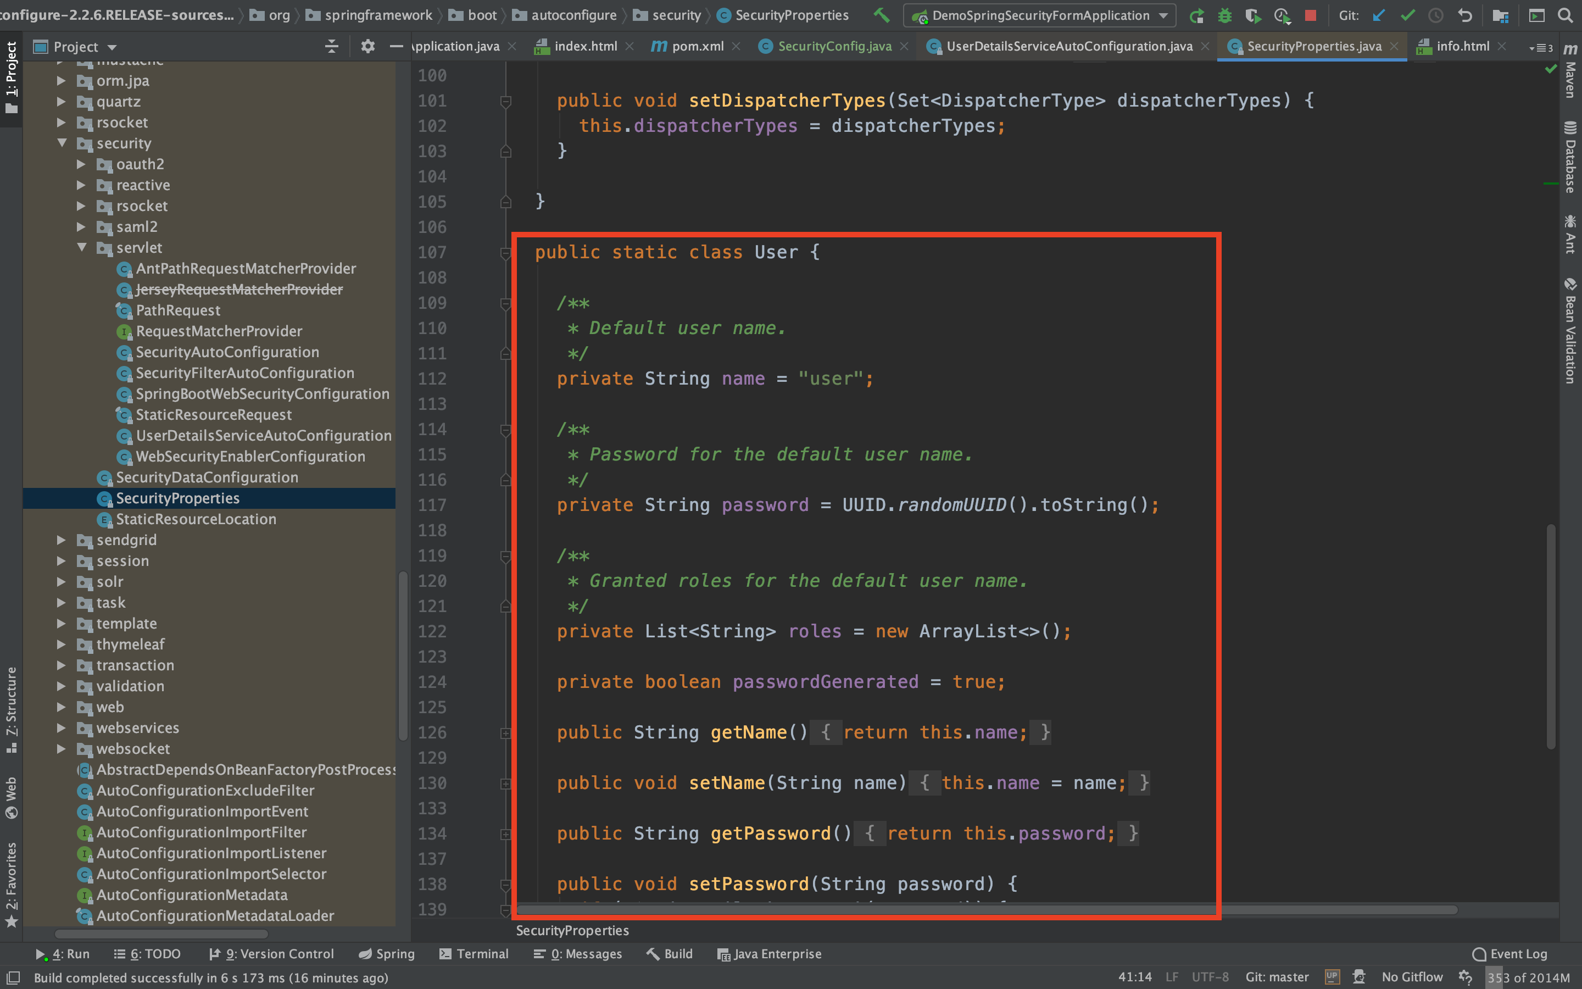Rollback changes using the revert icon
Image resolution: width=1582 pixels, height=989 pixels.
(1465, 16)
